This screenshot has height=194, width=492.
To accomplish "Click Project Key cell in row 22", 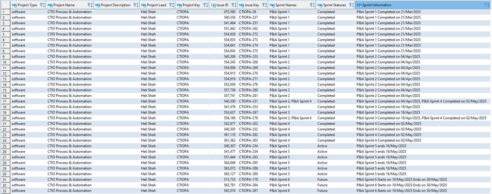I will click(x=193, y=129).
